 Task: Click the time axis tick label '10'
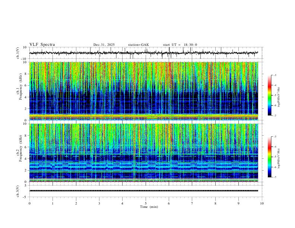[262, 203]
